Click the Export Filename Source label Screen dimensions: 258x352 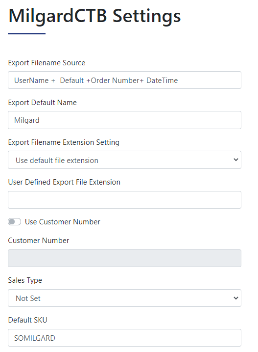[47, 63]
